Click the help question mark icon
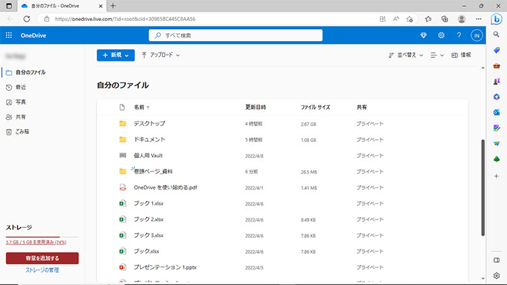The height and width of the screenshot is (285, 507). tap(459, 35)
